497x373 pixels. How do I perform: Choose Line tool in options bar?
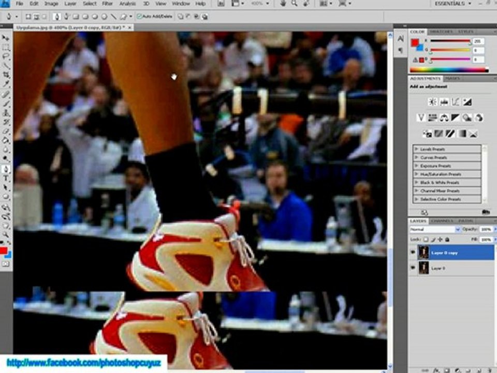click(113, 17)
